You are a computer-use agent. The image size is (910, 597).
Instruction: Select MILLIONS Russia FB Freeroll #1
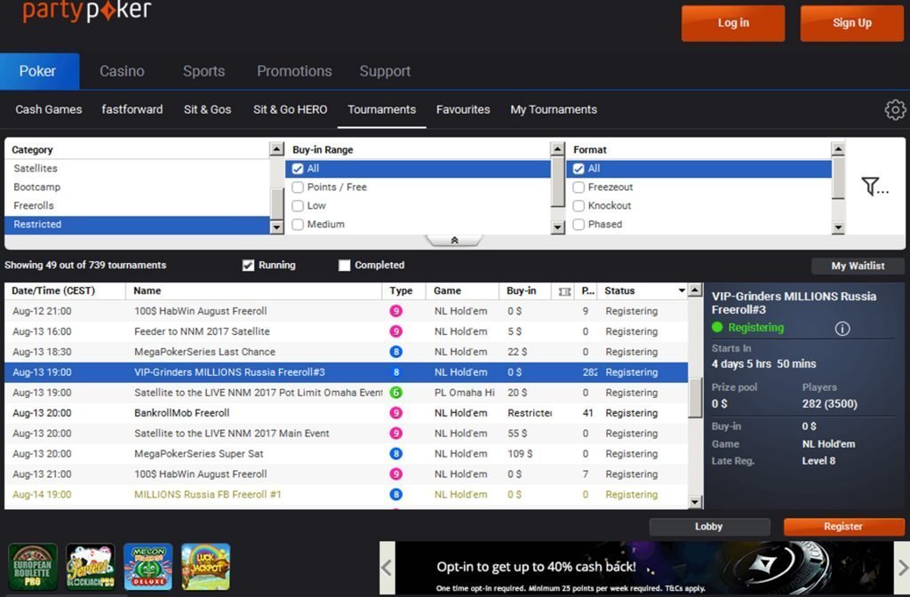click(208, 494)
